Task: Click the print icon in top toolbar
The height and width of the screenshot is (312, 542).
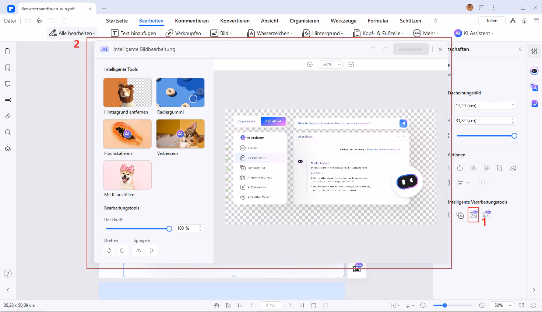Action: point(40,21)
